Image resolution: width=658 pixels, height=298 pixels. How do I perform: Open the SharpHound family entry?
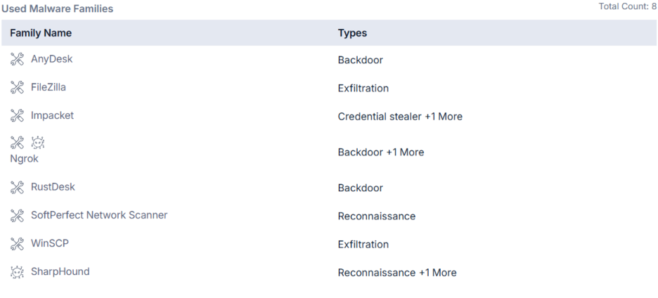[60, 271]
